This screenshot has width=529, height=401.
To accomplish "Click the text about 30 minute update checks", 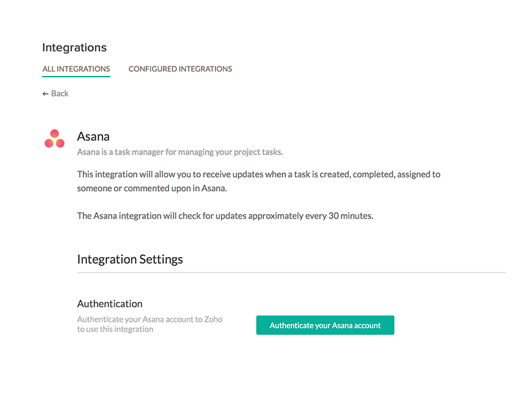I will 225,216.
